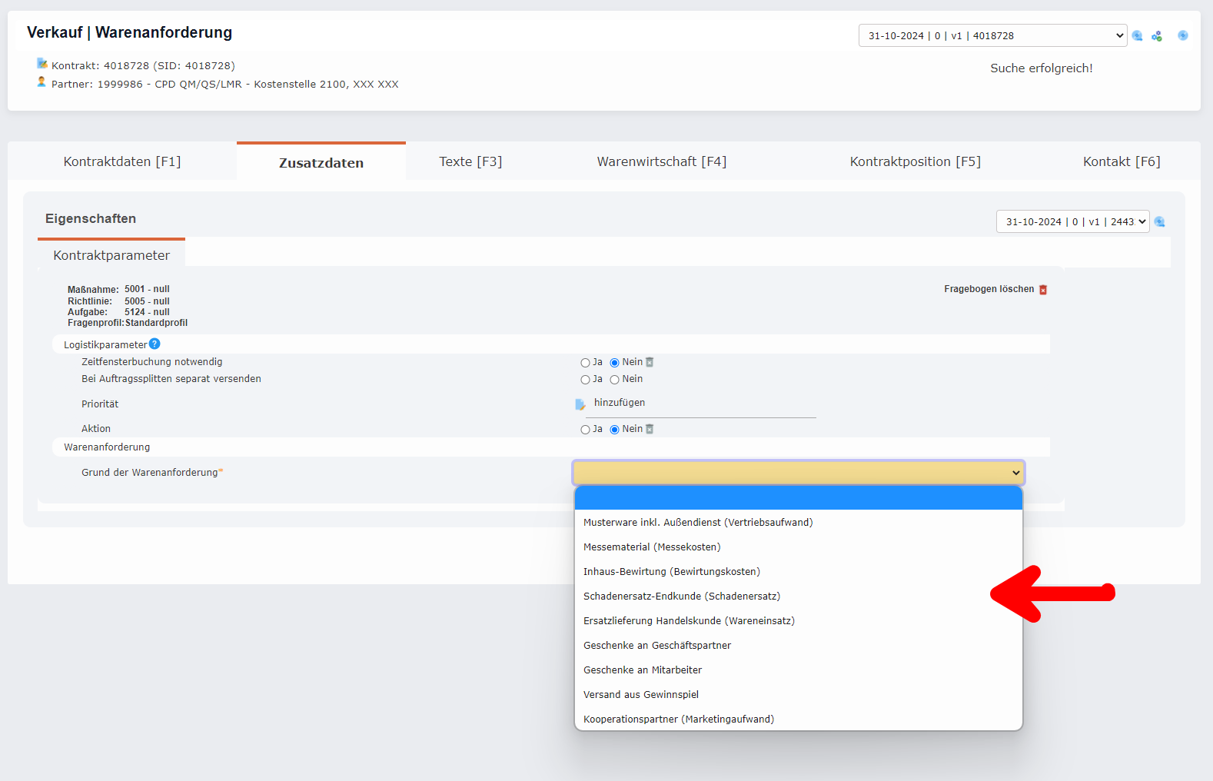Screen dimensions: 1213x781
Task: Open the Kontraktposition [F5] tab
Action: coord(915,161)
